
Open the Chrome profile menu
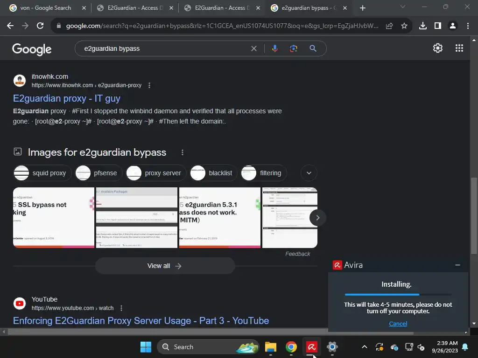453,26
